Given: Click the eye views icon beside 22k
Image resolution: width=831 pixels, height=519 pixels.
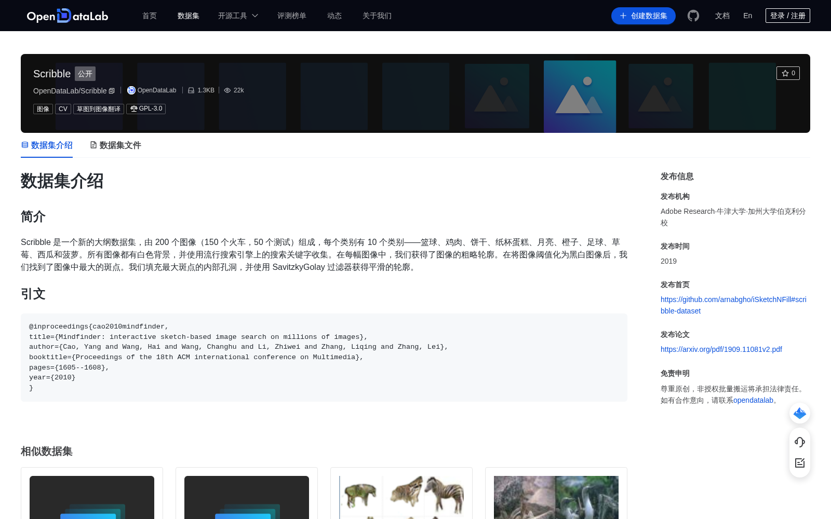Looking at the screenshot, I should (x=227, y=90).
